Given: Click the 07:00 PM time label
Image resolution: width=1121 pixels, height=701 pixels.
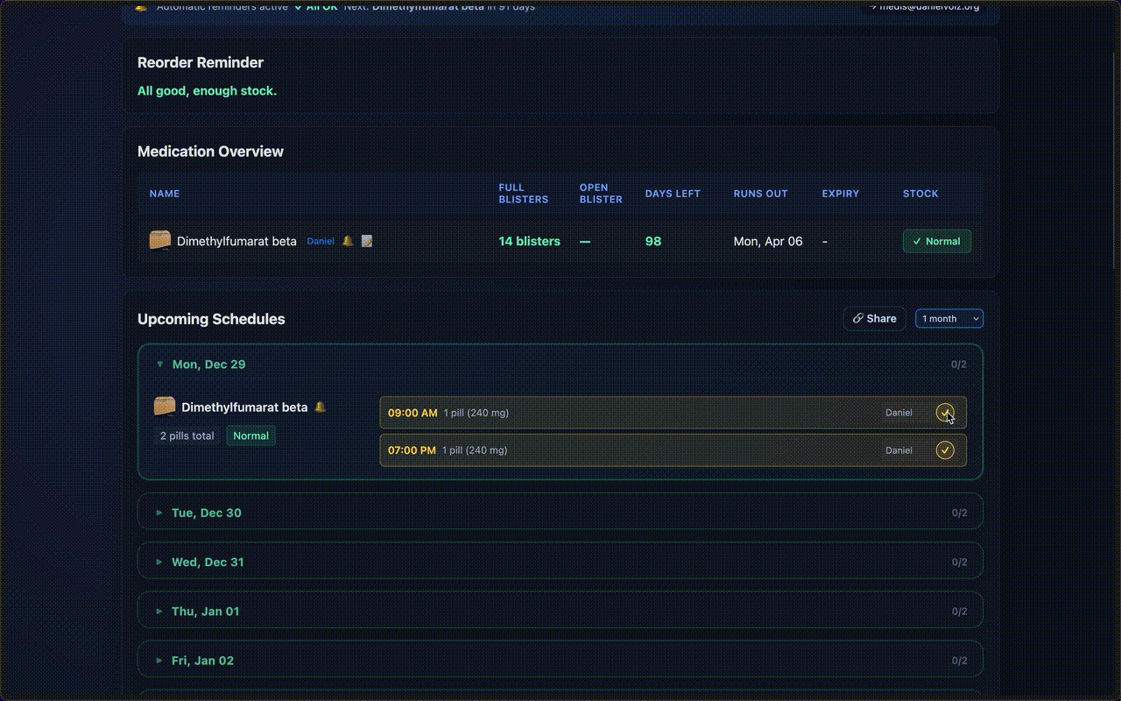Looking at the screenshot, I should tap(412, 450).
